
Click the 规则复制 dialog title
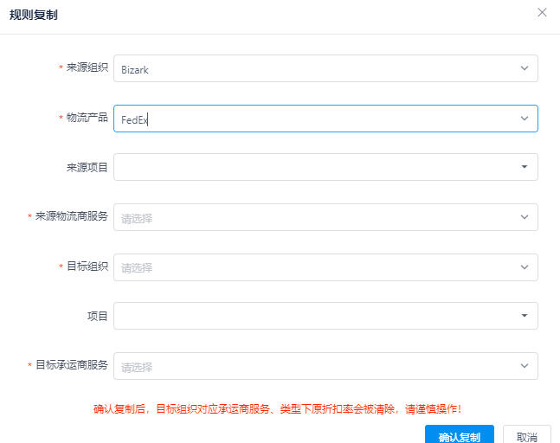[x=33, y=15]
